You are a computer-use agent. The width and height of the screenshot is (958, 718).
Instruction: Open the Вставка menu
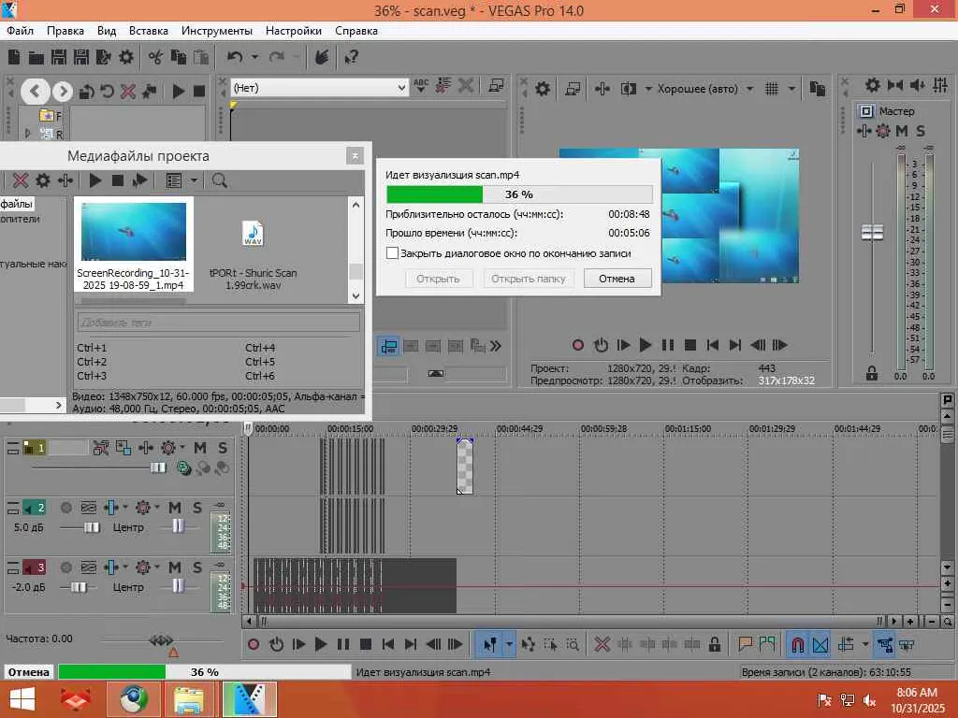point(149,31)
